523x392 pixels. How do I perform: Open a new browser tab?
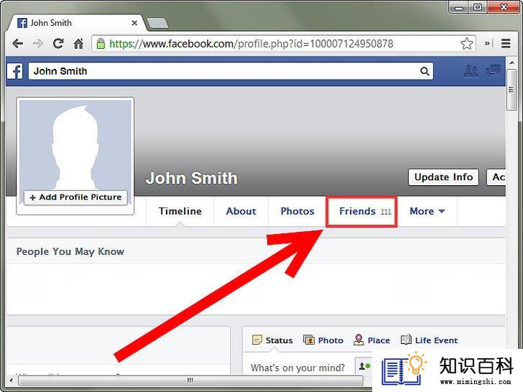(x=157, y=23)
